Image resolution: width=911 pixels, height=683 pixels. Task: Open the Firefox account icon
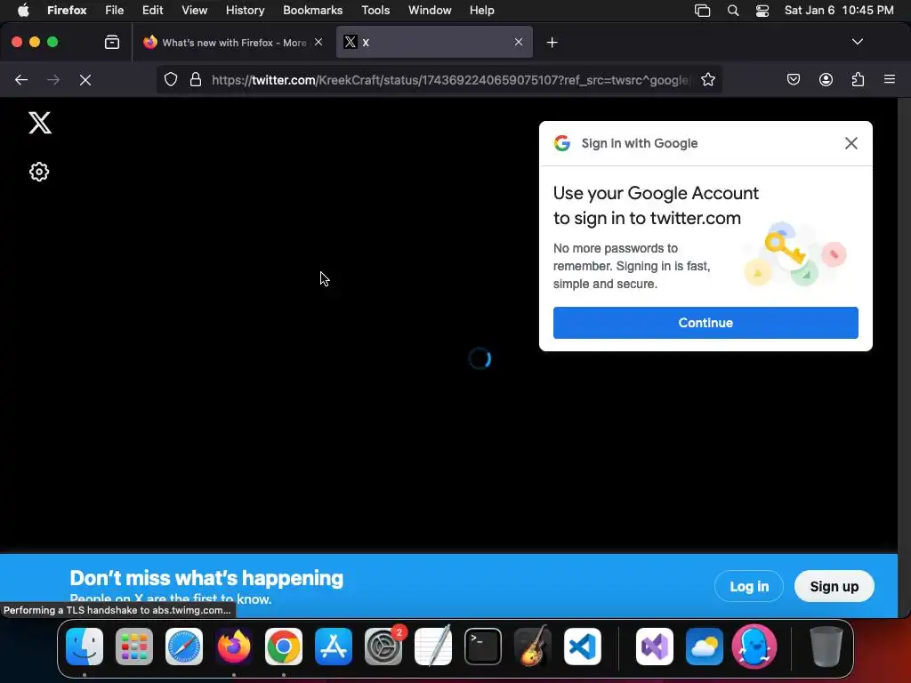tap(826, 79)
